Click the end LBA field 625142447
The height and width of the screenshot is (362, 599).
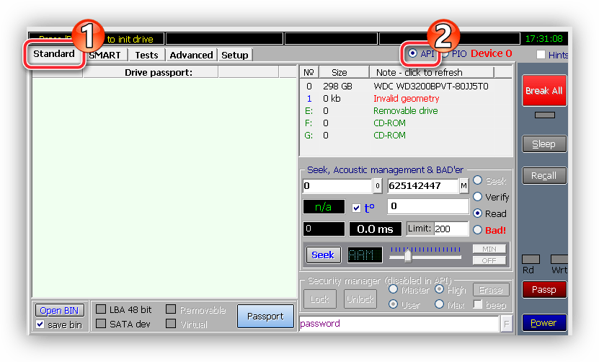(x=423, y=186)
